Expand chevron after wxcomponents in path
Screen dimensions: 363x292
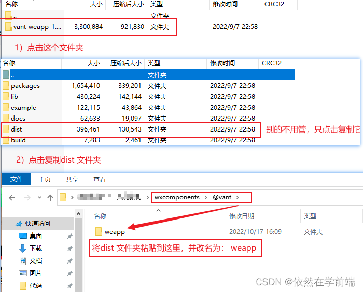click(x=206, y=197)
